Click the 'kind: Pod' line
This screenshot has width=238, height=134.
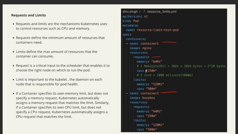(x=131, y=21)
